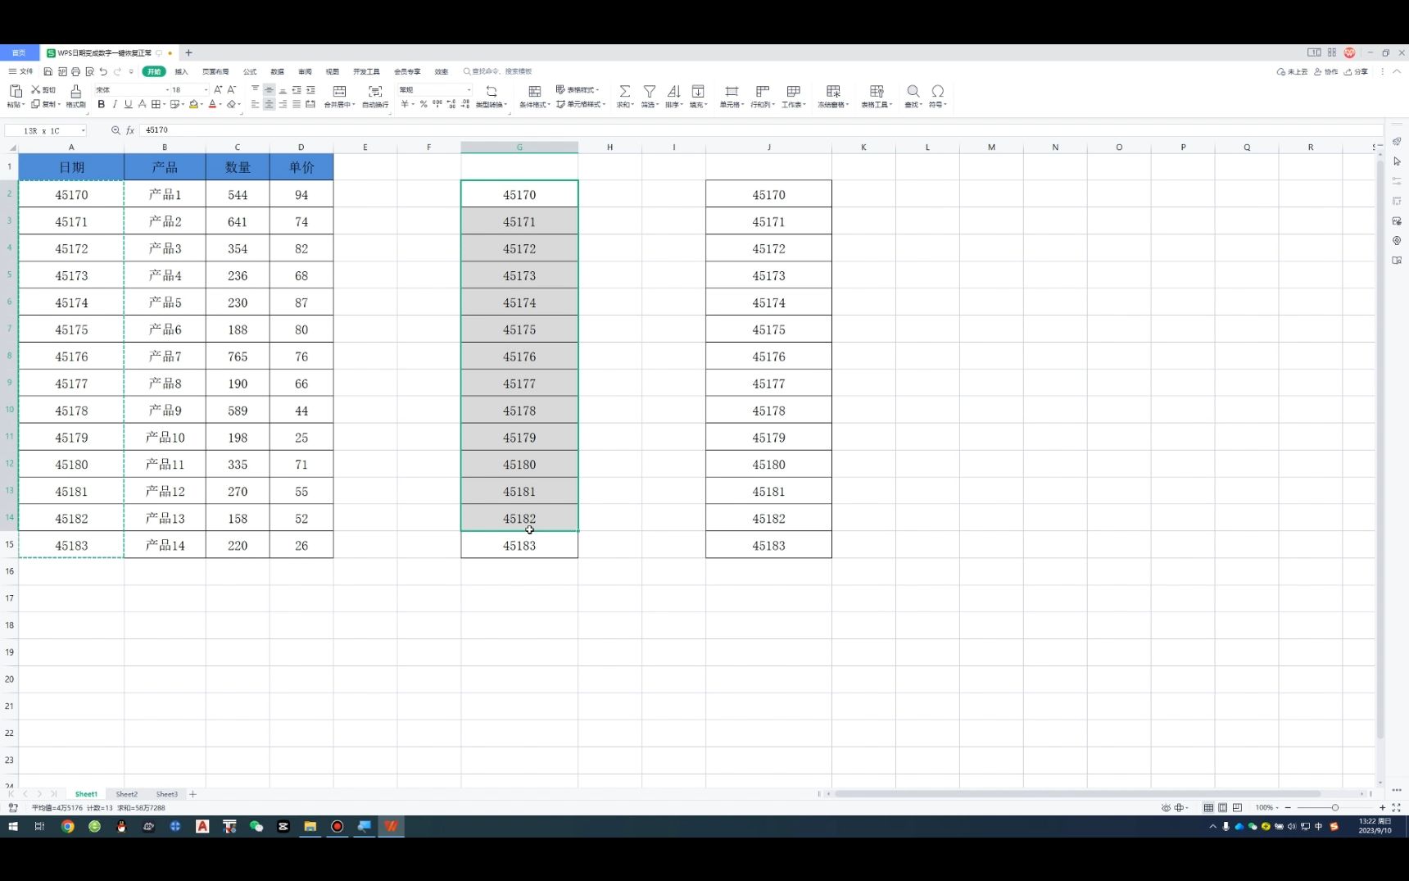Toggle middle vertical alignment
This screenshot has height=881, width=1409.
(x=269, y=89)
